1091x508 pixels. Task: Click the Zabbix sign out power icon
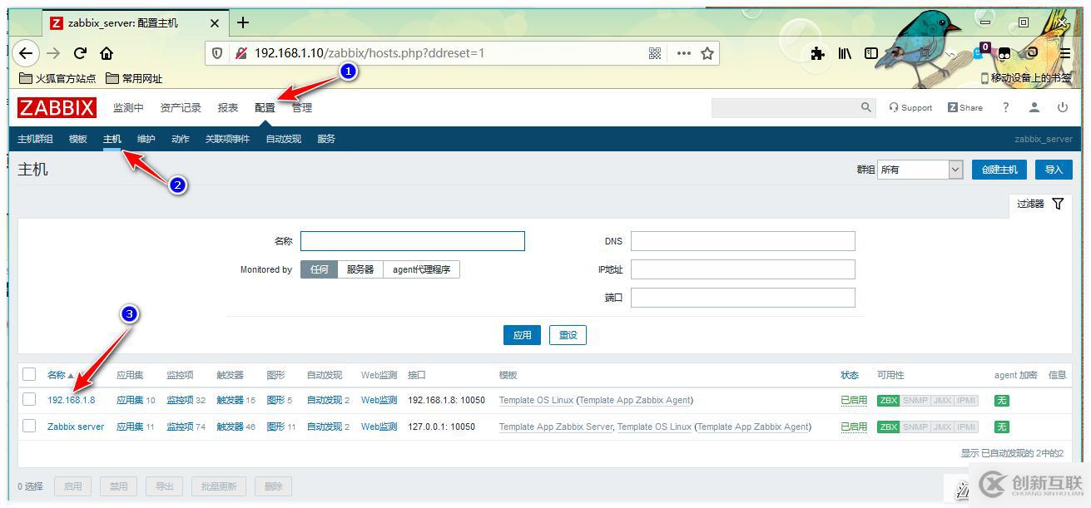click(1063, 107)
